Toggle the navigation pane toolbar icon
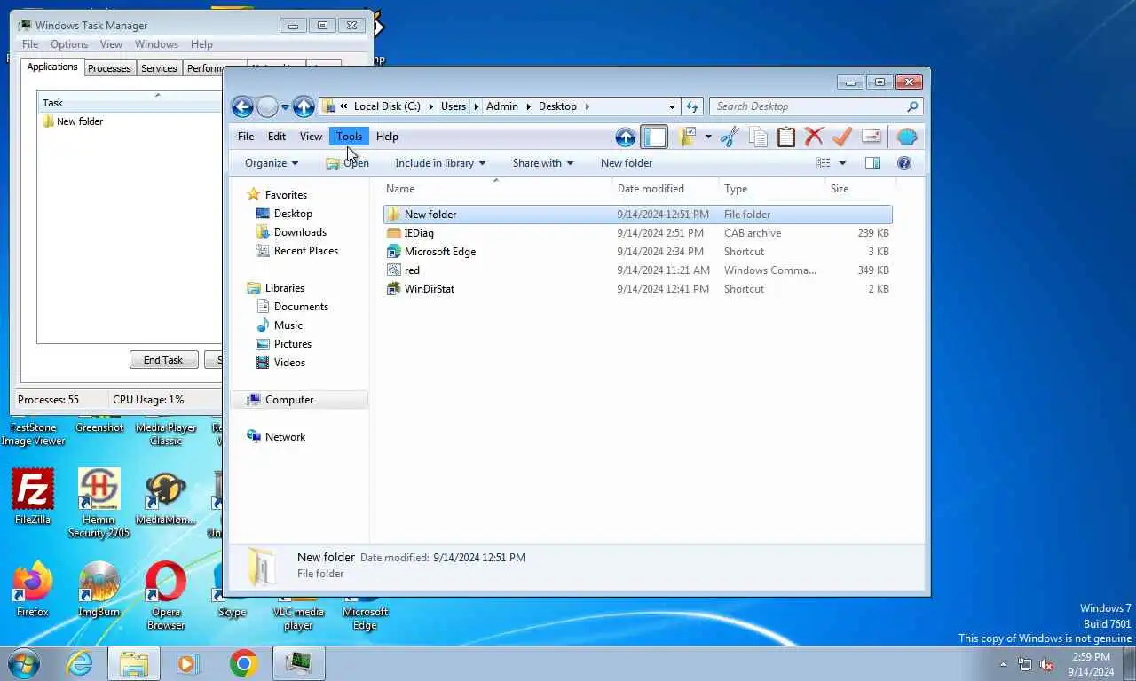The height and width of the screenshot is (681, 1136). click(655, 137)
